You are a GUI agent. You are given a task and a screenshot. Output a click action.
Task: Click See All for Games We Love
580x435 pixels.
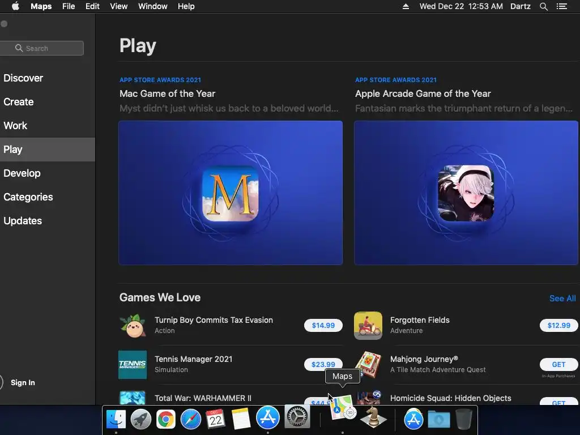click(562, 298)
